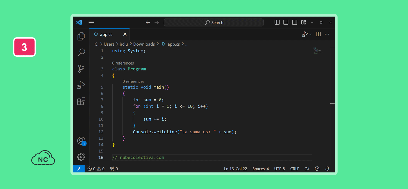Select the app.cs editor tab
The image size is (408, 189).
(106, 34)
